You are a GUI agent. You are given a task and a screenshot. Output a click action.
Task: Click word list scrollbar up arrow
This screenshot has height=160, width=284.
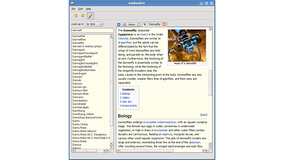point(111,36)
